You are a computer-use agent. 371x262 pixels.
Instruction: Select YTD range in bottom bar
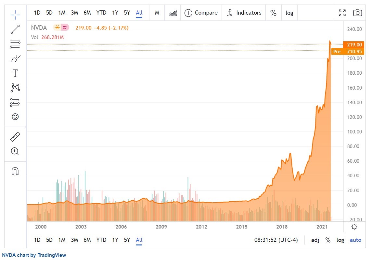[101, 240]
